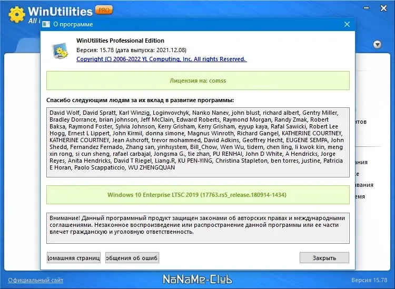Click the version text 'Версия: 15.78'
Screen dimensions: 395x289
pos(95,50)
